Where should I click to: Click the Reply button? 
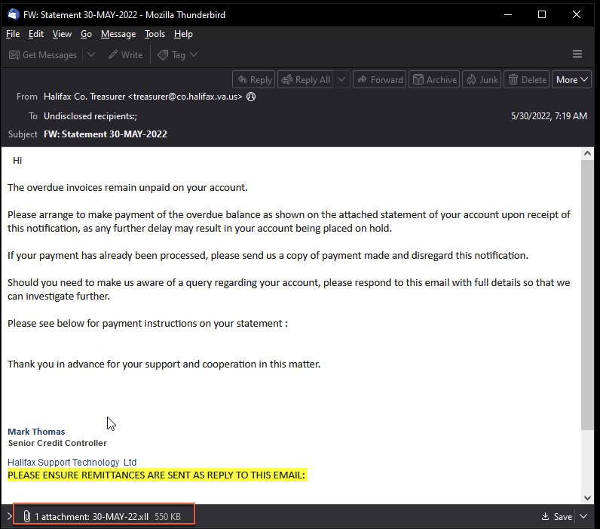point(254,80)
